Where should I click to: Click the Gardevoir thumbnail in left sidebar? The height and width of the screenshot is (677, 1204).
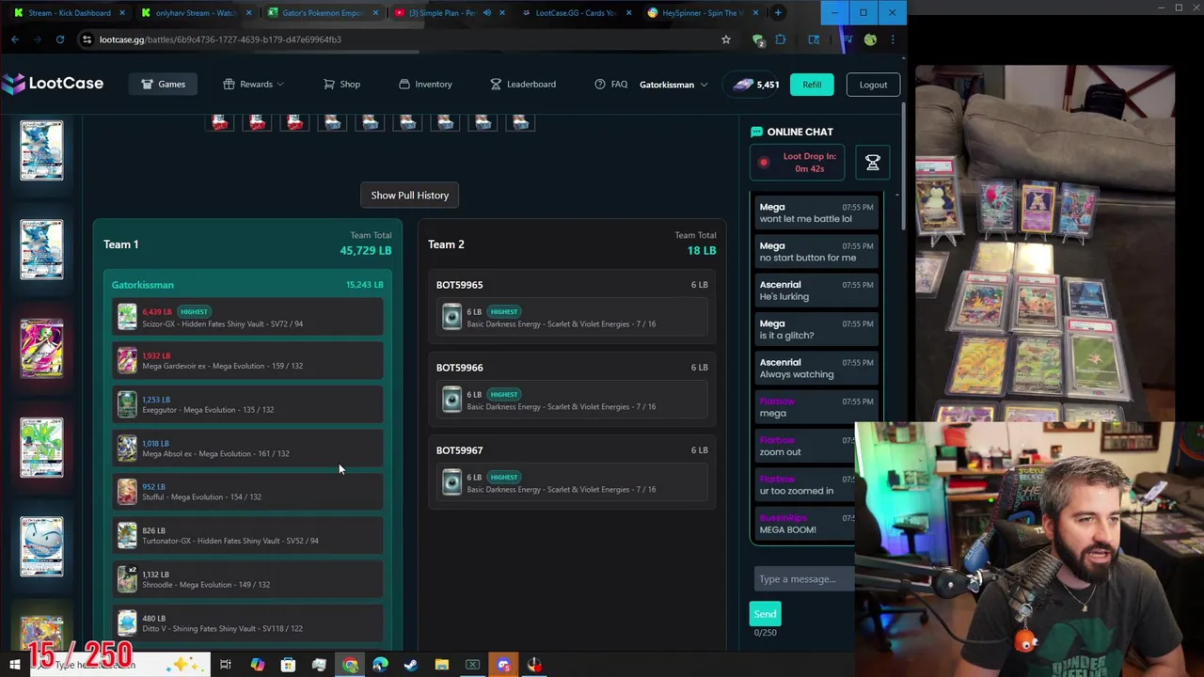(x=41, y=348)
